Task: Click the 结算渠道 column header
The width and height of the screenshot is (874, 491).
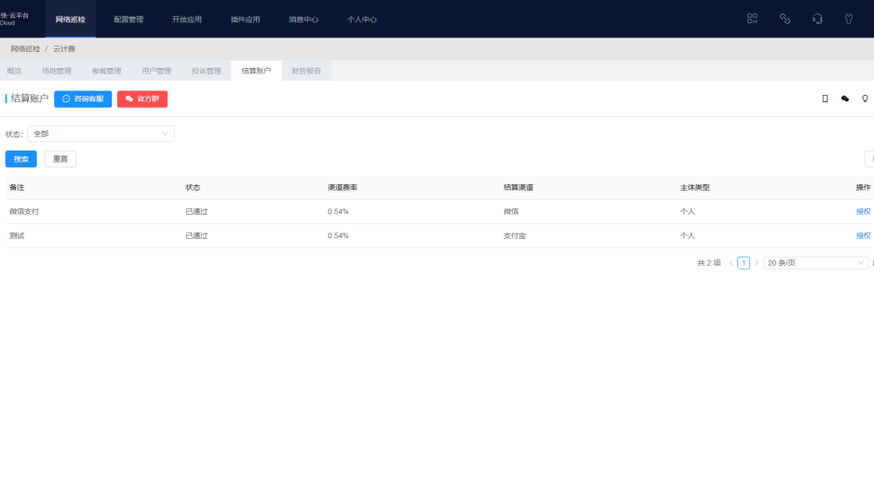Action: pyautogui.click(x=518, y=188)
